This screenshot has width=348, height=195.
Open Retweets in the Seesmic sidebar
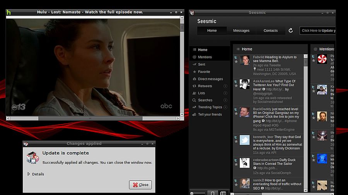(x=205, y=86)
